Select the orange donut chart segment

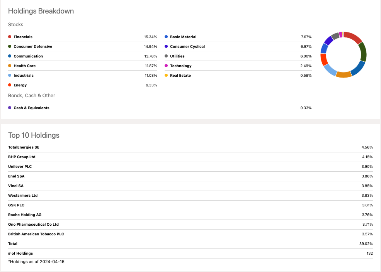click(344, 74)
